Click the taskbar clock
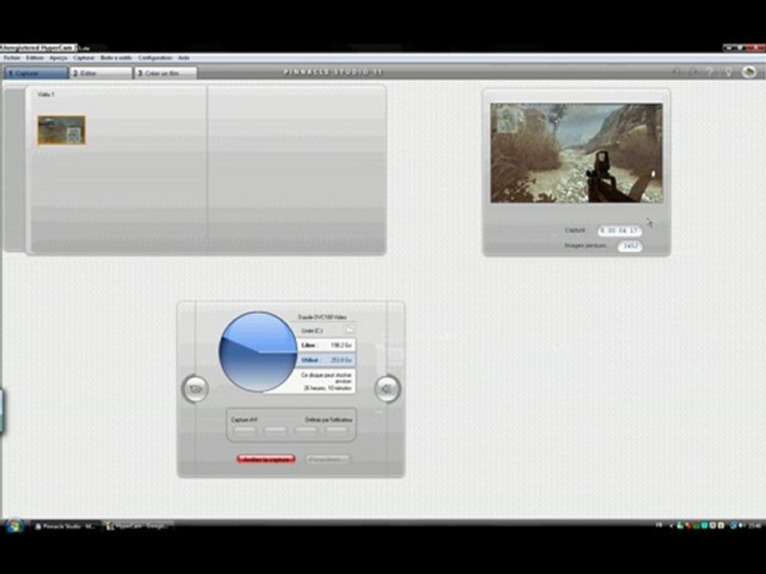 (755, 525)
